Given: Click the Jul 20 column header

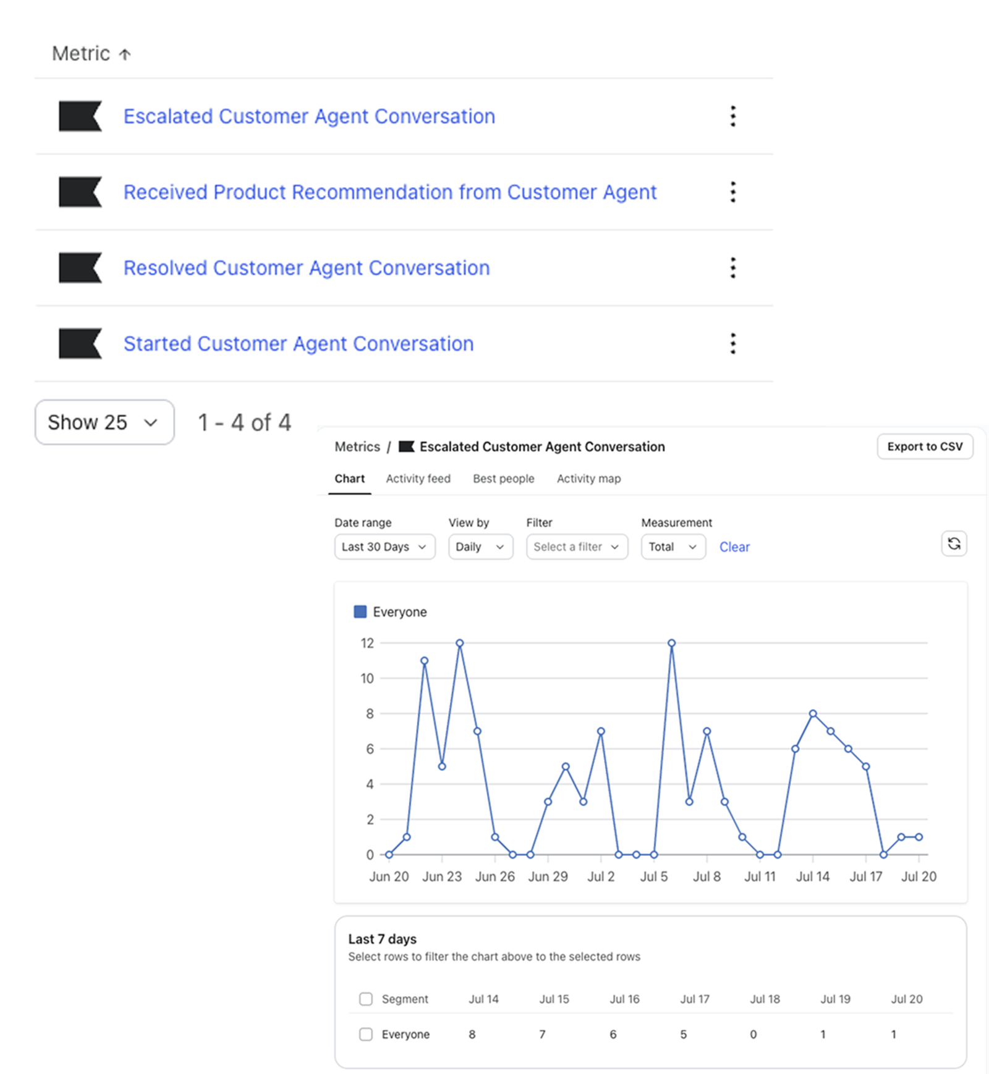Looking at the screenshot, I should [907, 999].
